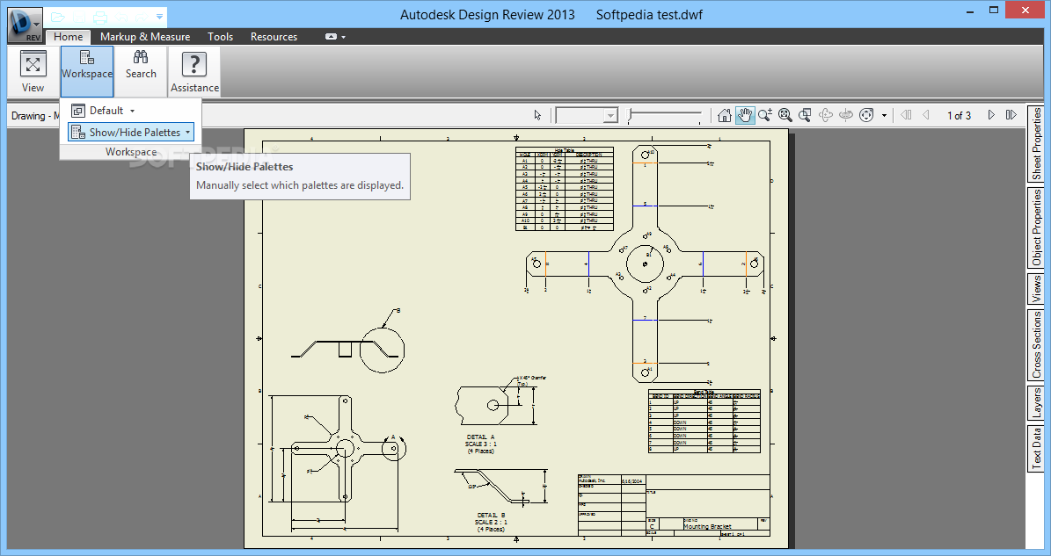This screenshot has width=1051, height=556.
Task: Click the Redo icon in quick access toolbar
Action: (x=142, y=17)
